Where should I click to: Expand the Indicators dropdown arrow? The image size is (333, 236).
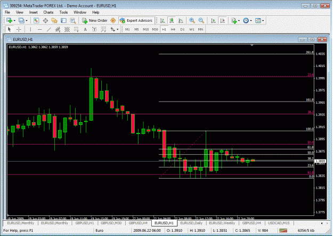pos(239,21)
